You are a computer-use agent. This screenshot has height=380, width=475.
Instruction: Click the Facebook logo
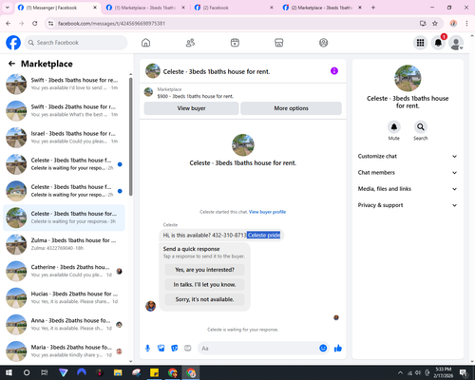13,43
